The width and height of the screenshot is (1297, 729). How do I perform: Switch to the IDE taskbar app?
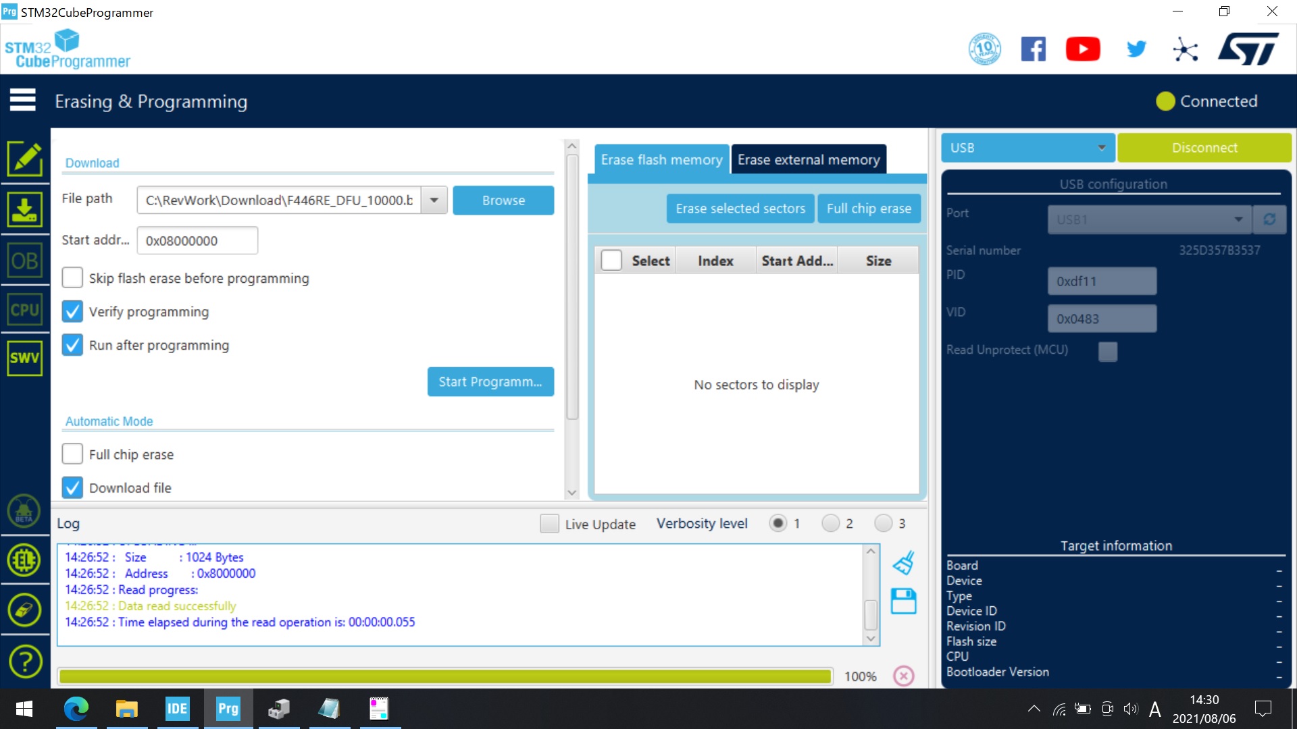tap(177, 709)
